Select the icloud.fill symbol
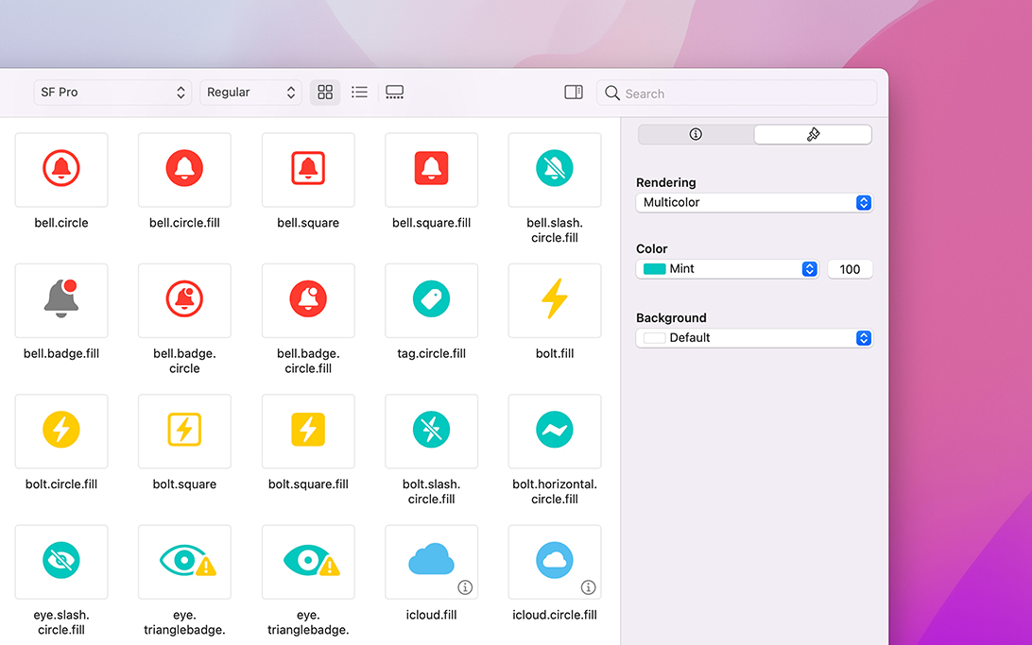Viewport: 1032px width, 645px height. click(431, 562)
